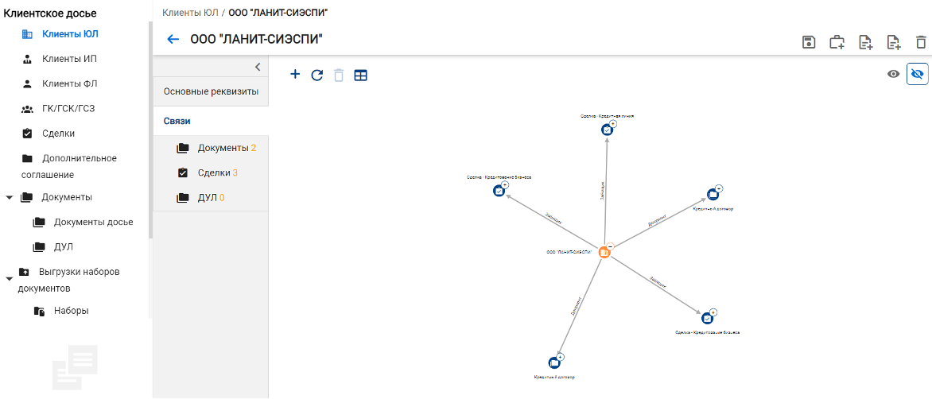Click the trash icon in top header
Image resolution: width=932 pixels, height=399 pixels.
pyautogui.click(x=921, y=42)
